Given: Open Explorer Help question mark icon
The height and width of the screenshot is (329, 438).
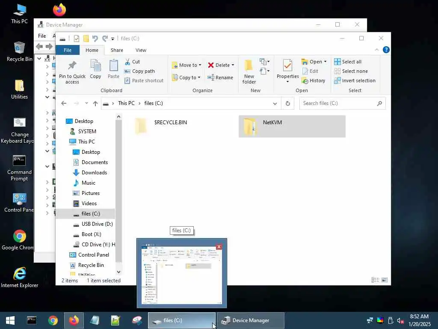Looking at the screenshot, I should click(386, 50).
